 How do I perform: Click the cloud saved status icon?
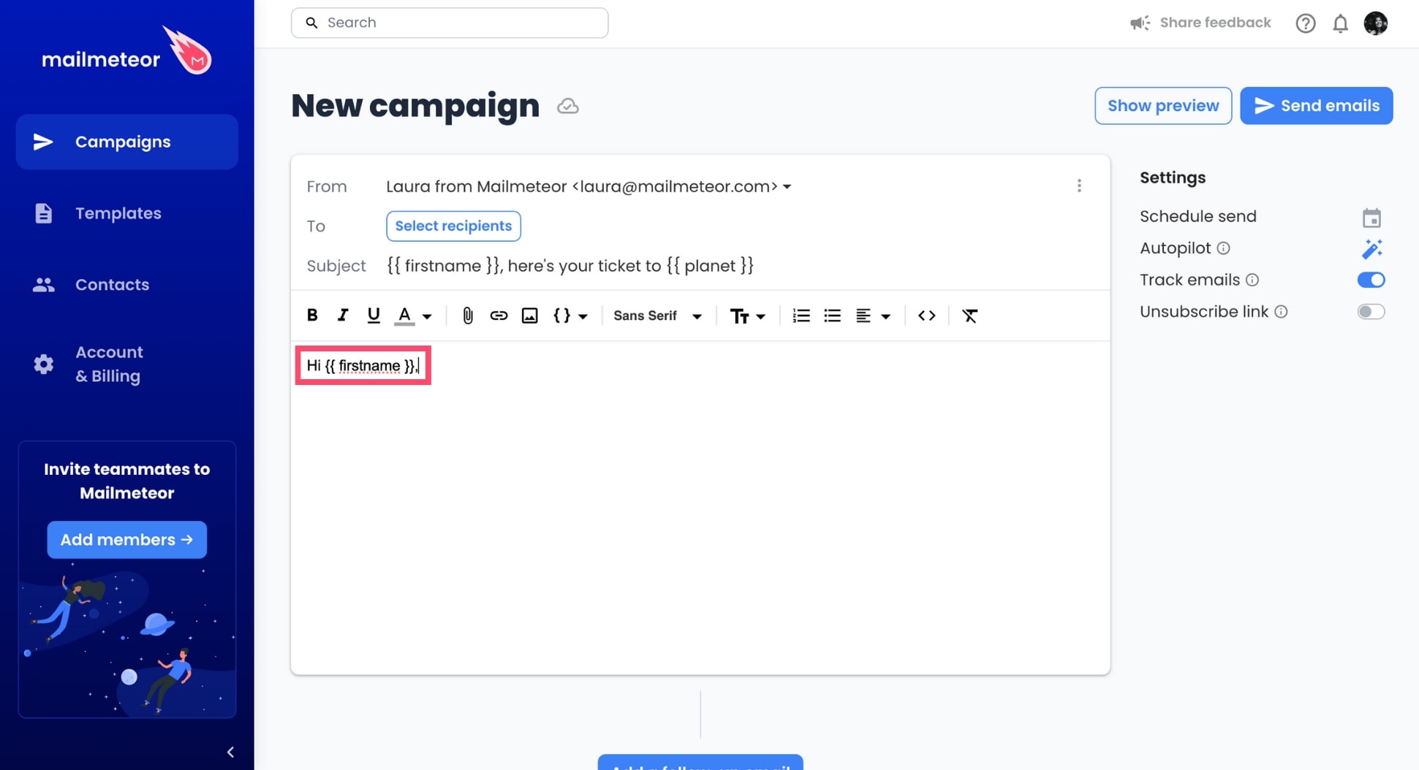pyautogui.click(x=568, y=107)
